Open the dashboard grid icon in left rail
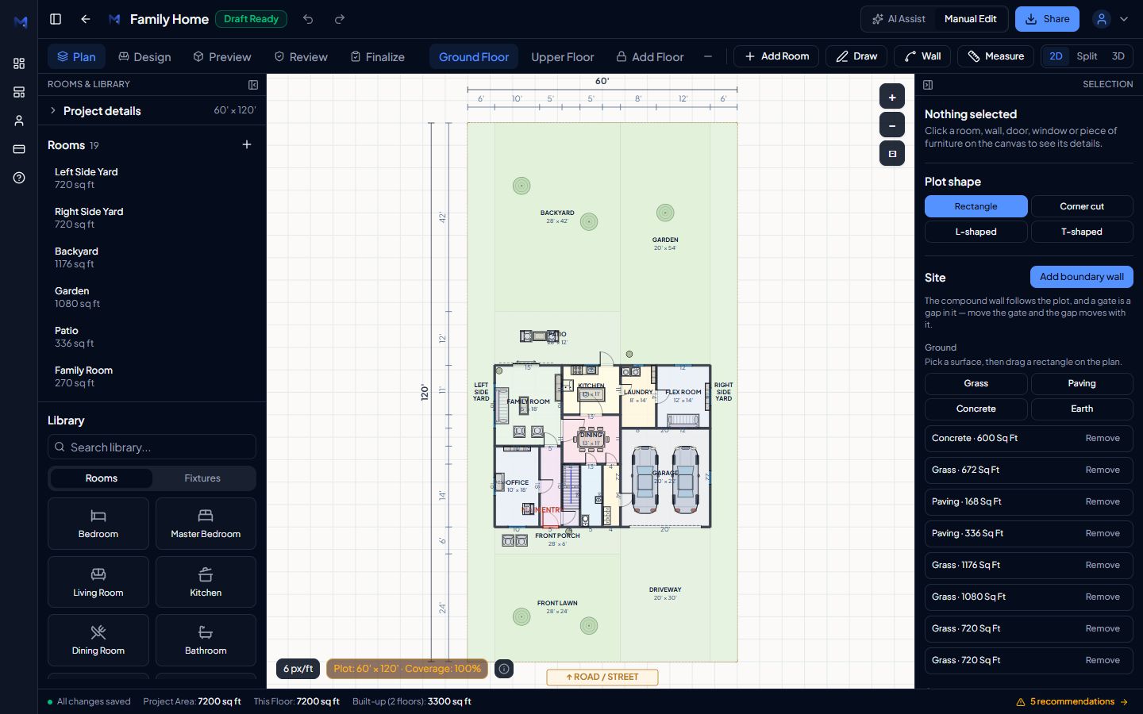 point(19,63)
